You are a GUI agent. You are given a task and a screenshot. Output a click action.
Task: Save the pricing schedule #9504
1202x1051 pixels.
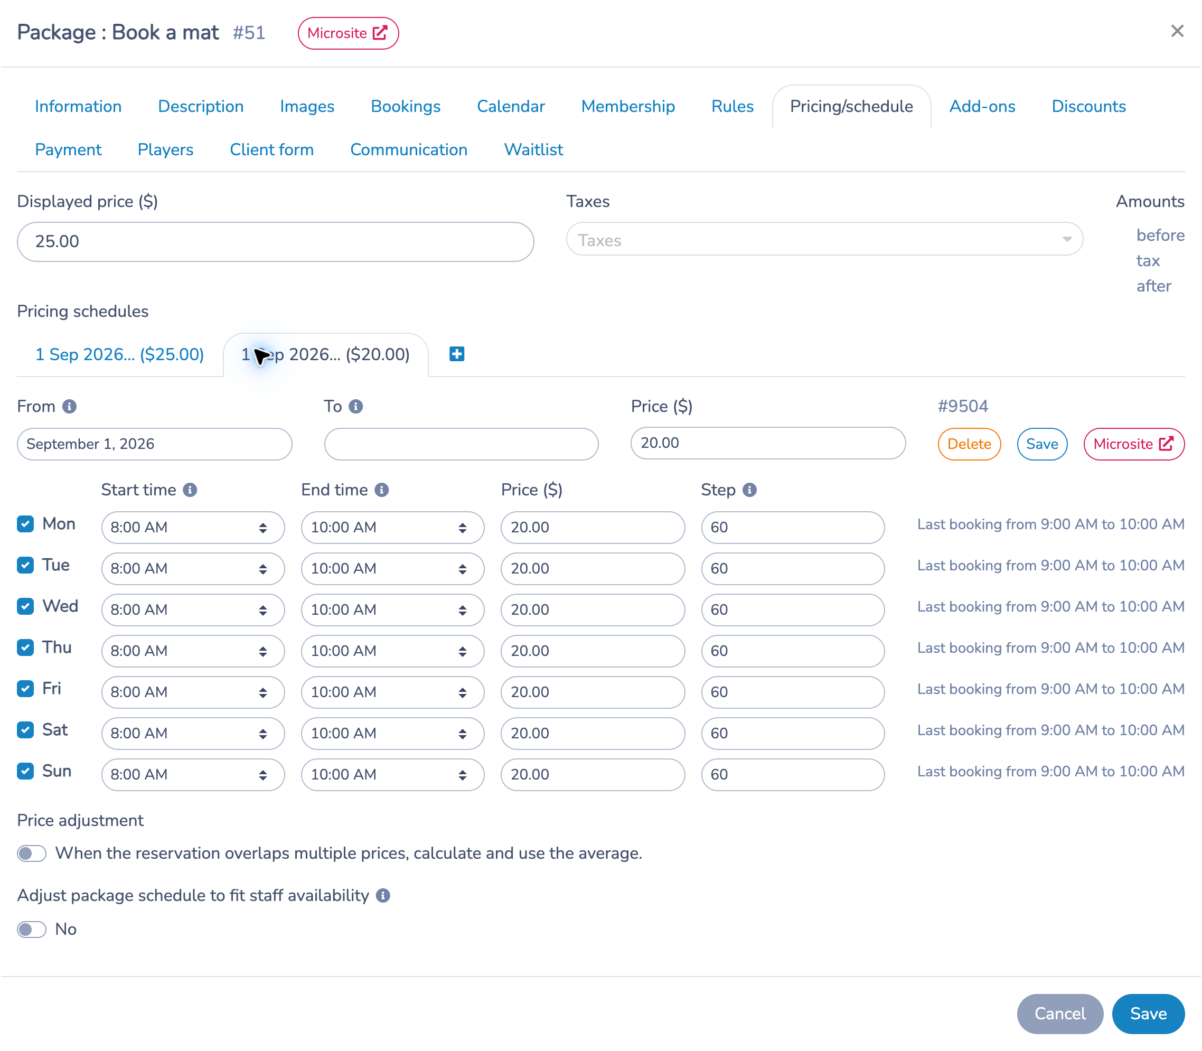click(1042, 444)
